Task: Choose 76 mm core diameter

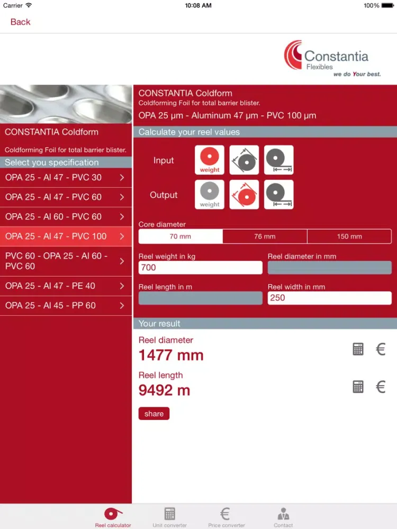Action: [265, 236]
